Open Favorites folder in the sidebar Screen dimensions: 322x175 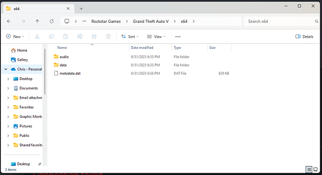click(26, 107)
